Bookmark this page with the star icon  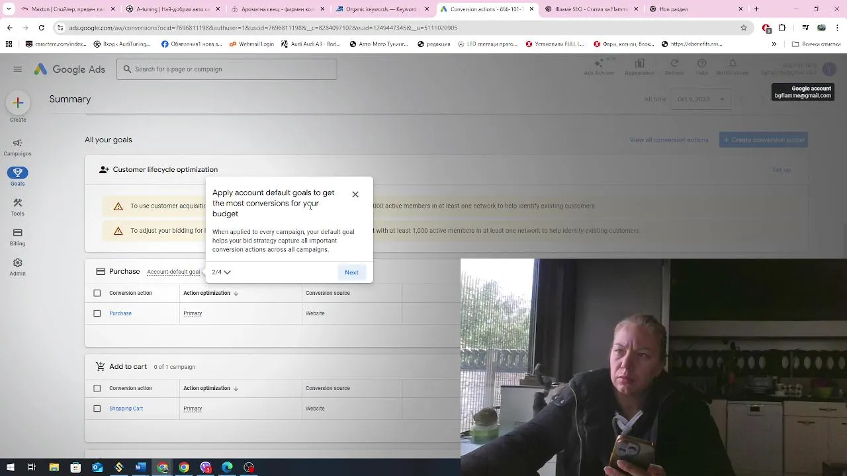click(x=744, y=28)
